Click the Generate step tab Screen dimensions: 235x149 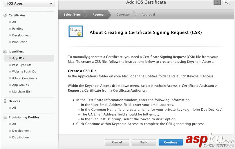pos(123,14)
